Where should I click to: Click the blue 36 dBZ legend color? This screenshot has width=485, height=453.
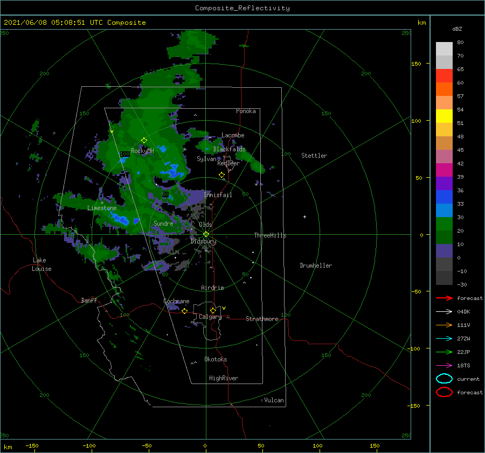pyautogui.click(x=444, y=197)
